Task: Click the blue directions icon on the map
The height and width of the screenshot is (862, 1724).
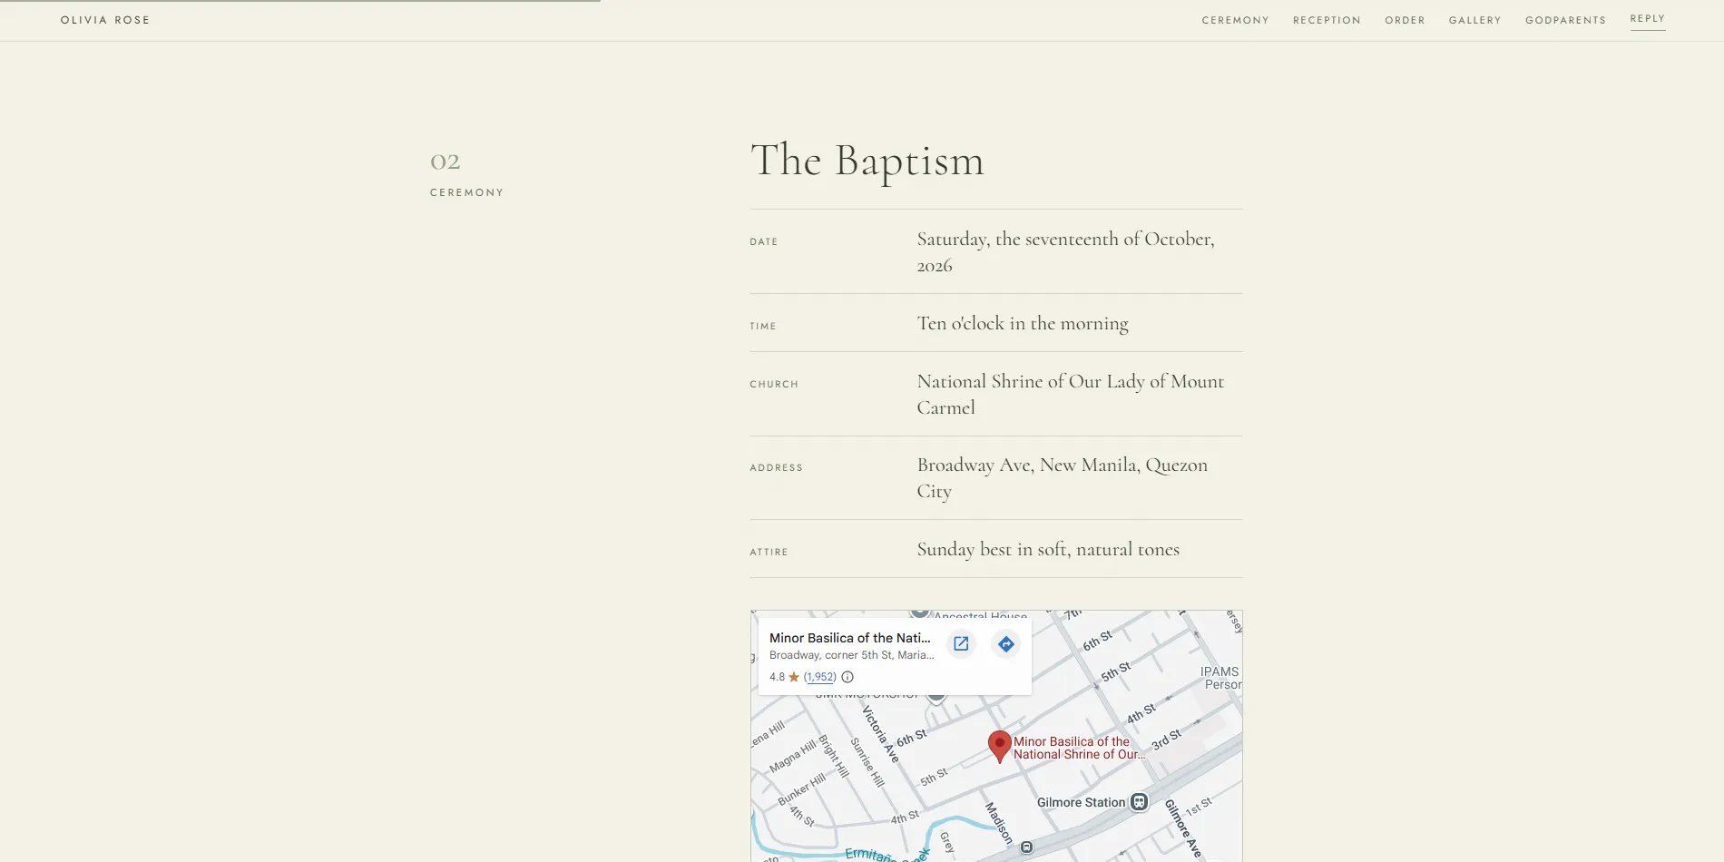Action: click(1005, 644)
